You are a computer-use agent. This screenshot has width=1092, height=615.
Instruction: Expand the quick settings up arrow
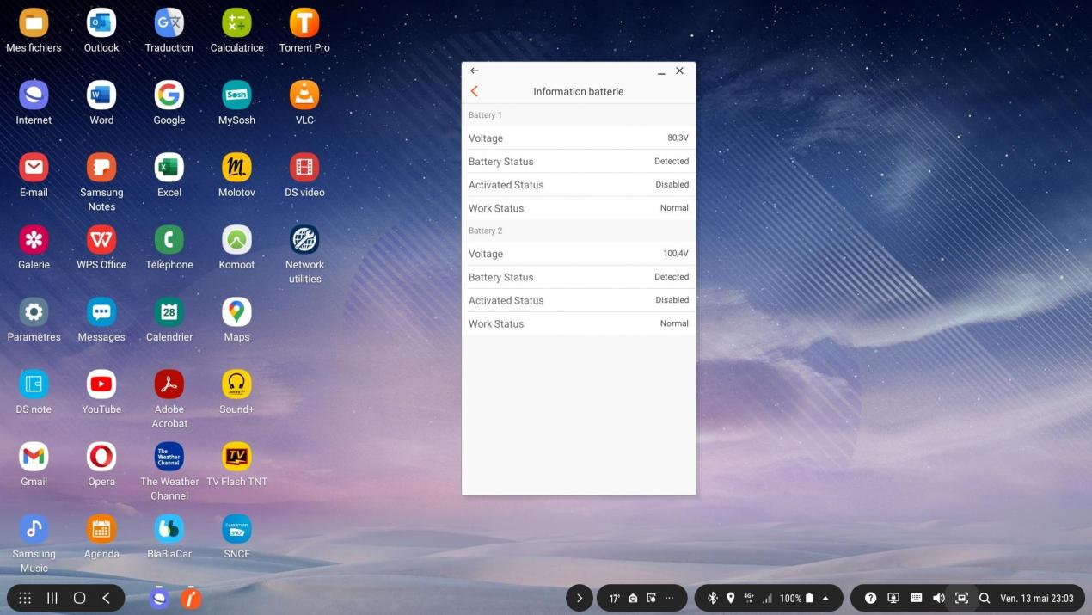tap(825, 598)
